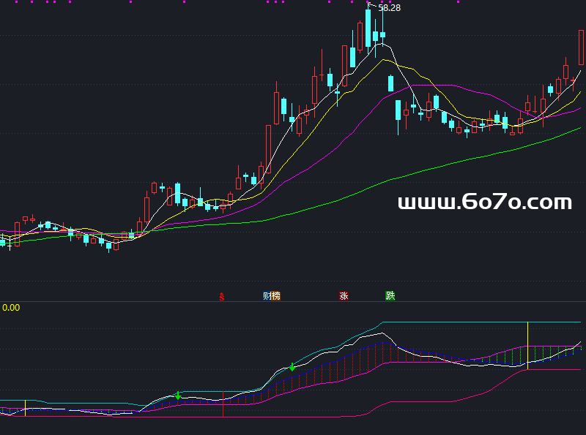Click the short yellow vertical line at far left
Screen dimensions: 586x435
26,408
